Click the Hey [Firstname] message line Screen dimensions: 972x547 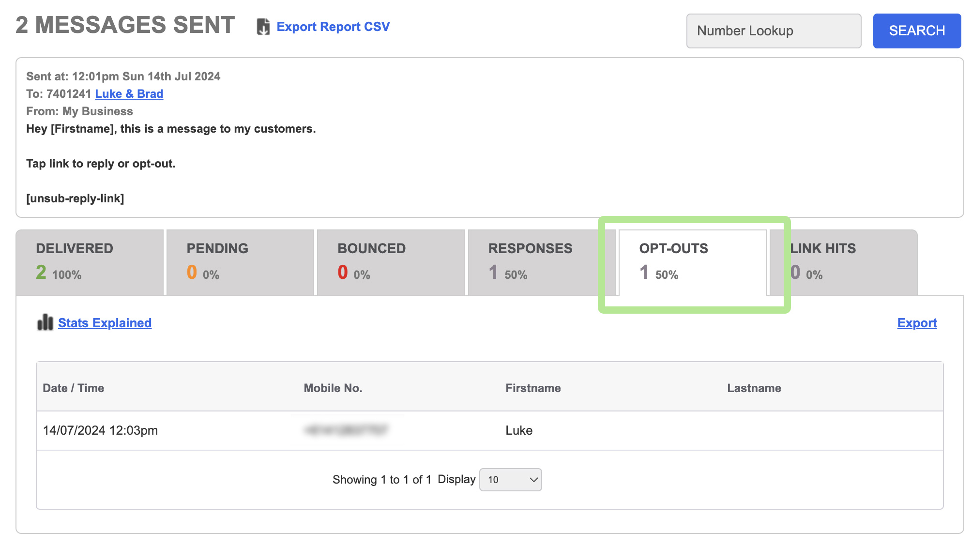171,129
